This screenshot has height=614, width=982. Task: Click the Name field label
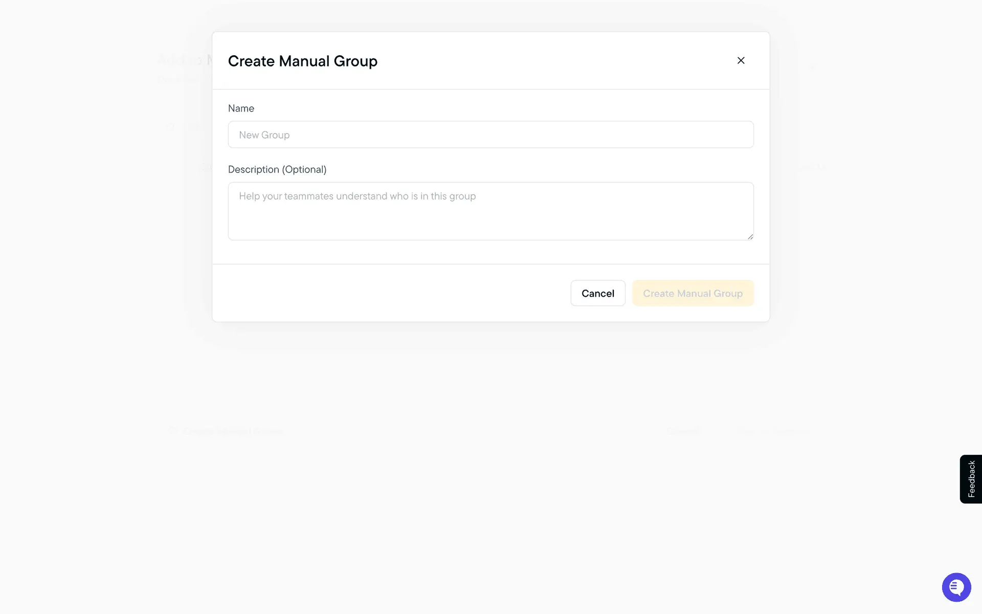(x=241, y=108)
